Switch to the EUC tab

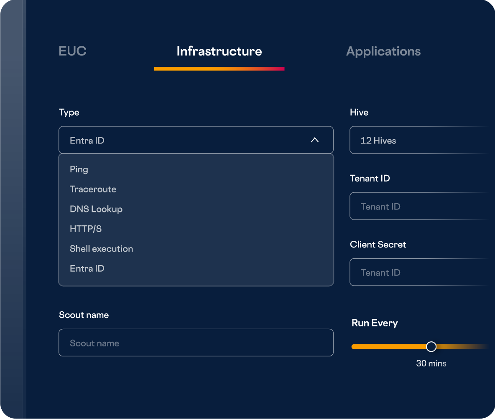coord(72,51)
